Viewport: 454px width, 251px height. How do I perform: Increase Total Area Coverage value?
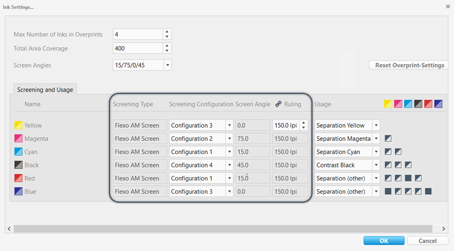click(167, 46)
